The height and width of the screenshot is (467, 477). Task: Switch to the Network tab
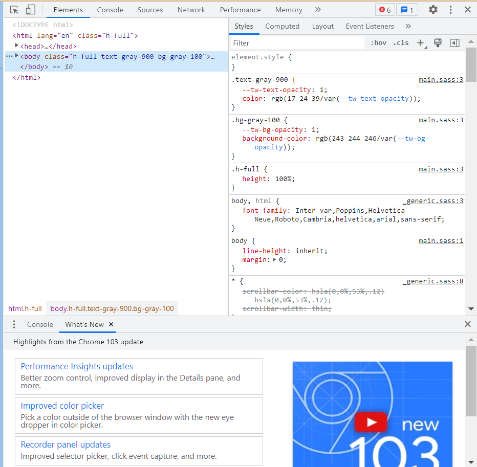tap(191, 10)
